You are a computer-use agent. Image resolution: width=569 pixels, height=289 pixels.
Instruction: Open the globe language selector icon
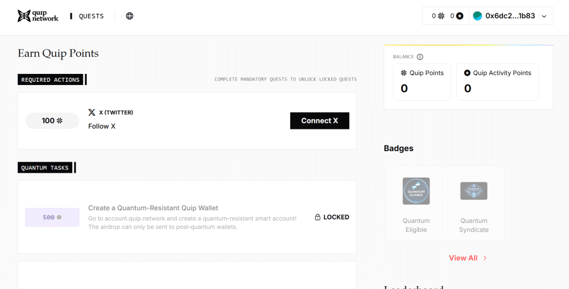(129, 16)
